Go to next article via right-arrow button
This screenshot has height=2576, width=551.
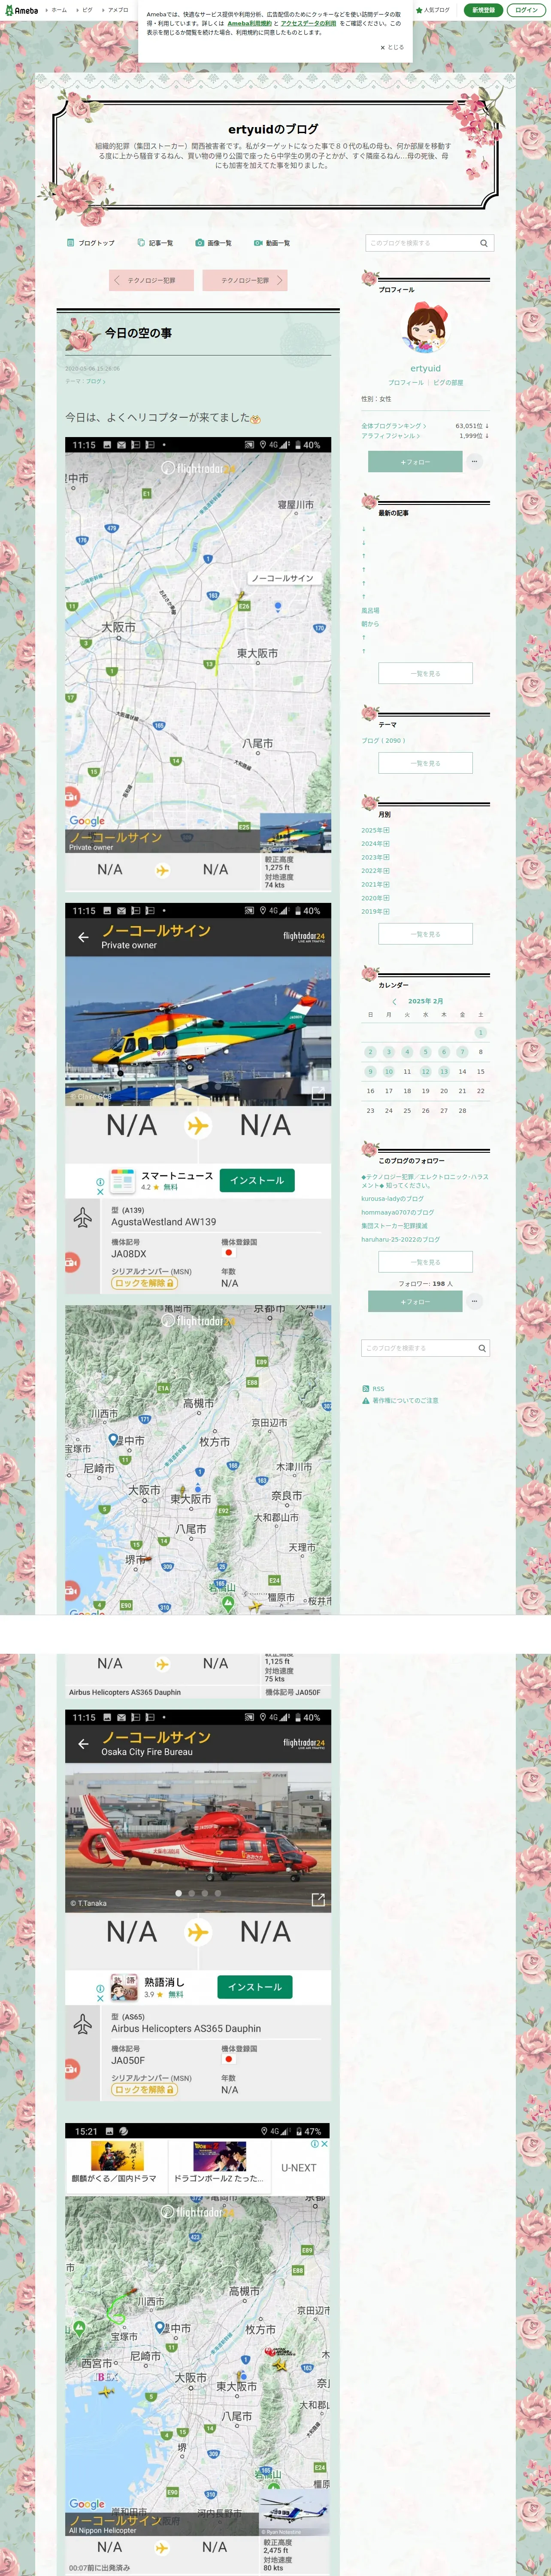pyautogui.click(x=245, y=280)
